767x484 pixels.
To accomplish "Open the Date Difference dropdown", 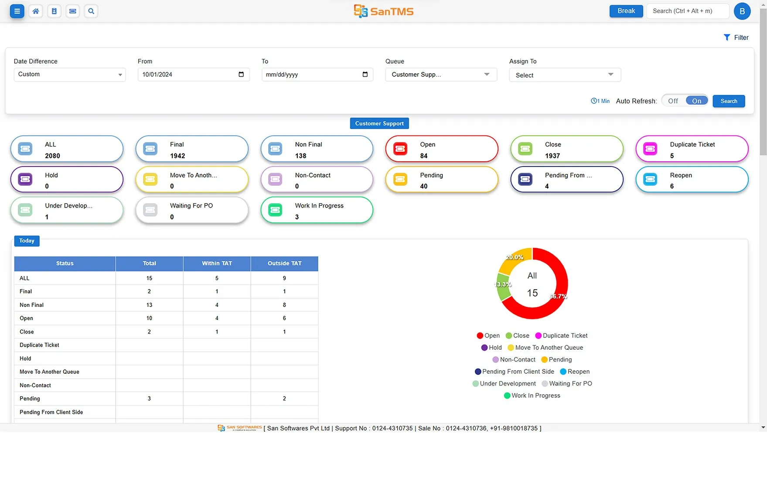I will (69, 74).
